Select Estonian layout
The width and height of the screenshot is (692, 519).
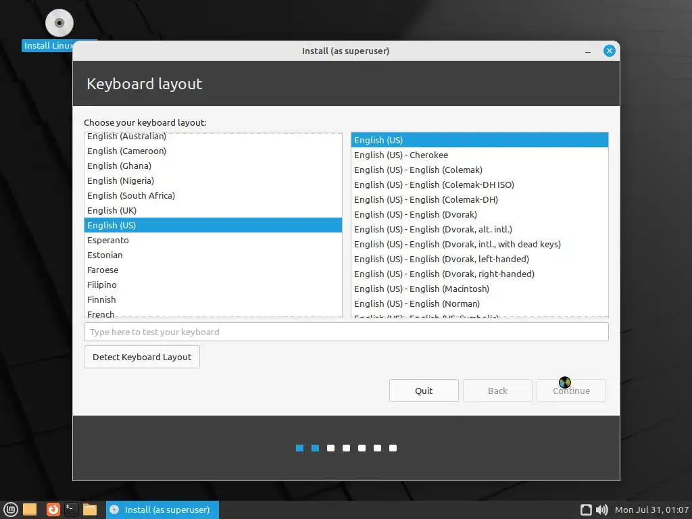[x=213, y=255]
